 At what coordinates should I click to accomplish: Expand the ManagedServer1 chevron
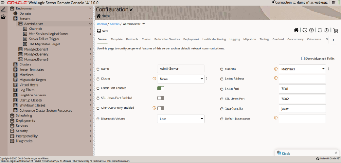pos(90,49)
